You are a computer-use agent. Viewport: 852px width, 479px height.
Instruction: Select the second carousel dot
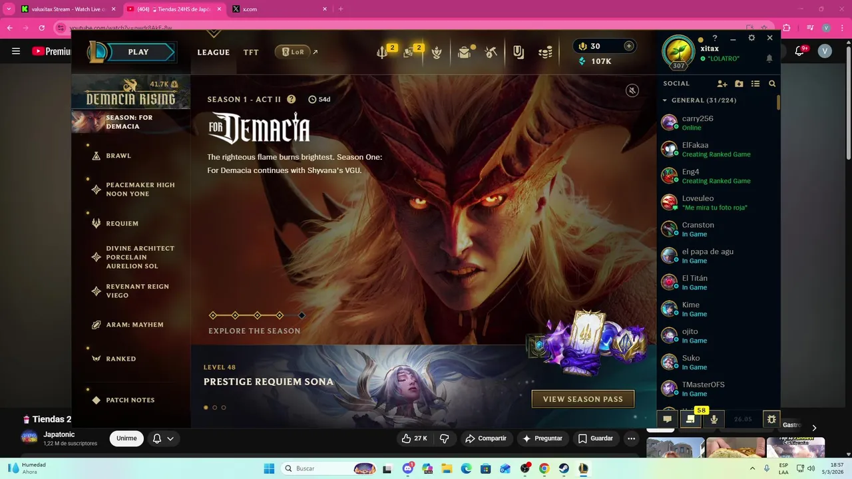[214, 407]
